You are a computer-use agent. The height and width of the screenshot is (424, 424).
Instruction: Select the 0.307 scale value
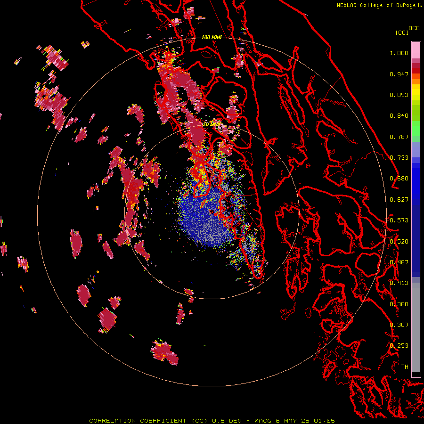click(399, 325)
